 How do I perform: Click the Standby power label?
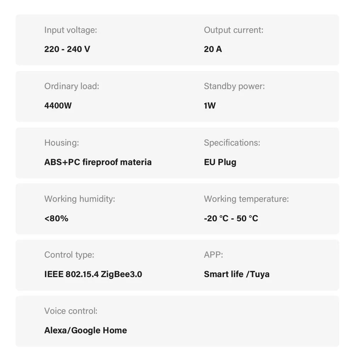coord(234,86)
